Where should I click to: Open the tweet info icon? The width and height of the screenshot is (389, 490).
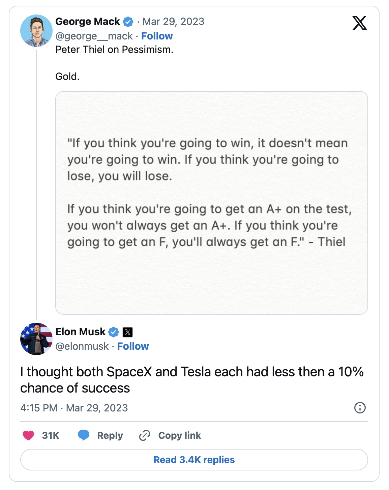click(360, 408)
